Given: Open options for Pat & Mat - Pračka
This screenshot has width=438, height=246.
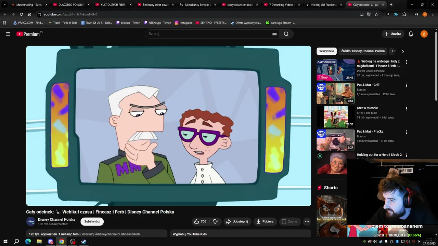Looking at the screenshot, I should 407,132.
